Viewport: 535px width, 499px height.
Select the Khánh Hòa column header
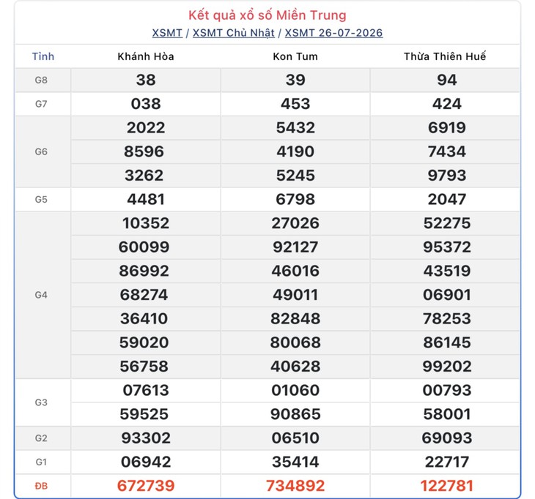point(146,56)
